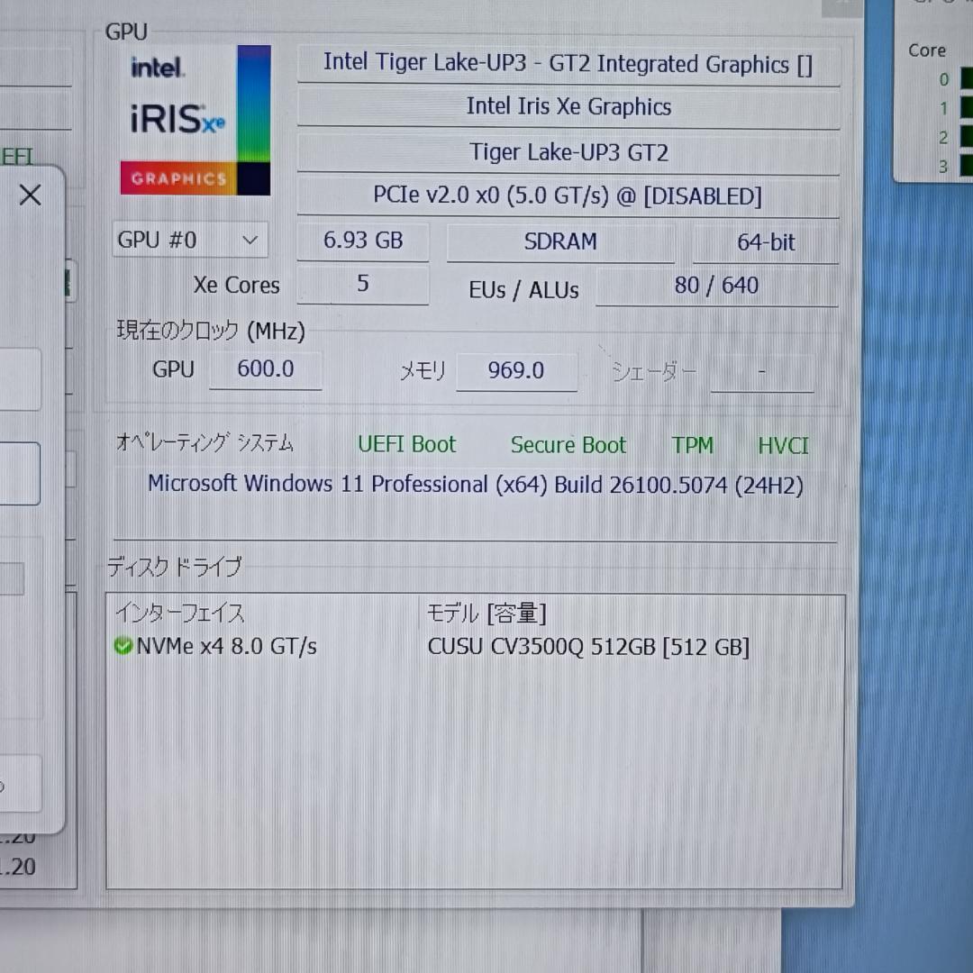Click the 64-bit bus width field
Viewport: 973px width, 973px height.
(x=766, y=242)
